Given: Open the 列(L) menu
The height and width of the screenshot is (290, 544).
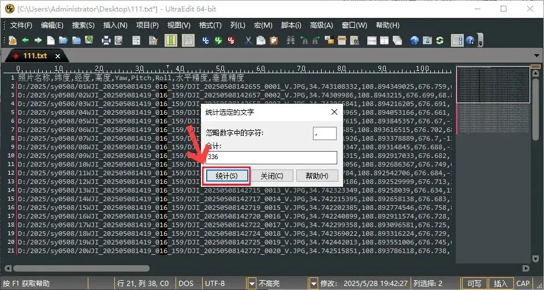Looking at the screenshot, I should (238, 25).
